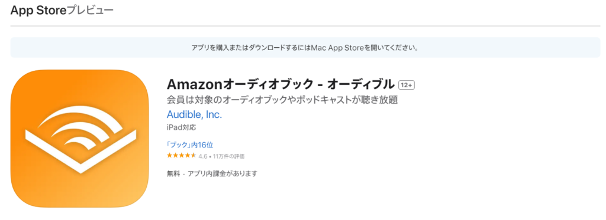Image resolution: width=606 pixels, height=220 pixels.
Task: Click the white open-book chevron in the logo
Action: [80, 151]
